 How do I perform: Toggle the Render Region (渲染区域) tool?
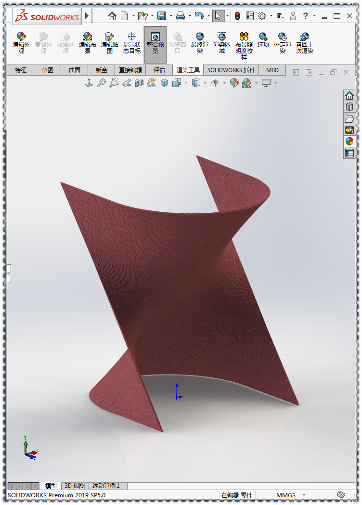click(221, 43)
